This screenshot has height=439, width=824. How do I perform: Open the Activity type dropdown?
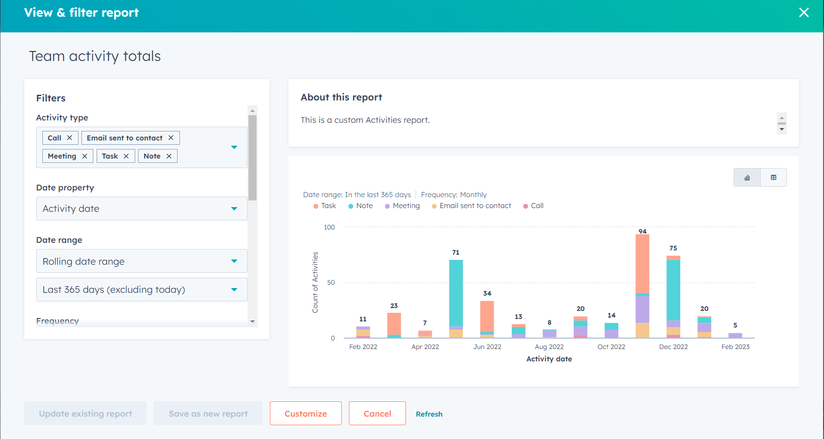tap(234, 147)
